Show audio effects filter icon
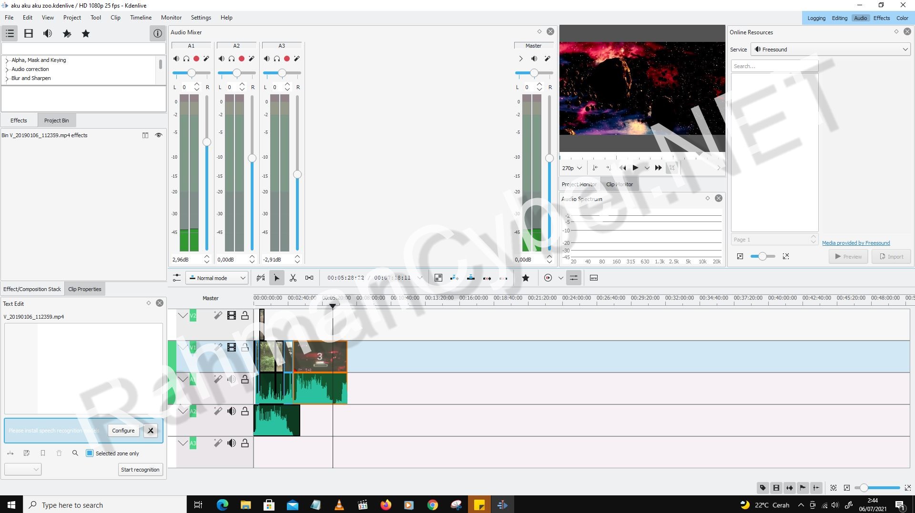 pyautogui.click(x=48, y=33)
